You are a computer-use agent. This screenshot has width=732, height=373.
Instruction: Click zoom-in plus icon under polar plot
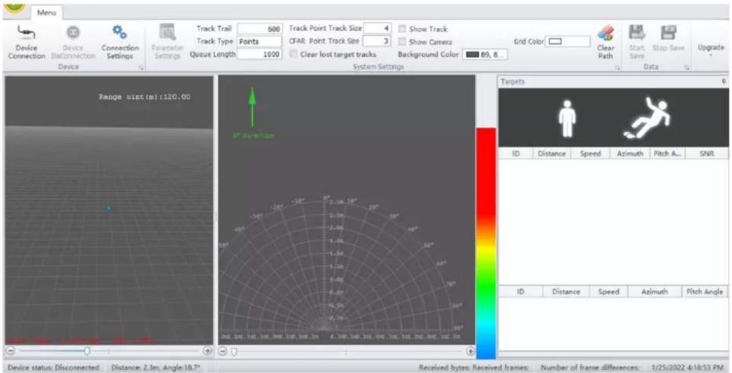[470, 350]
